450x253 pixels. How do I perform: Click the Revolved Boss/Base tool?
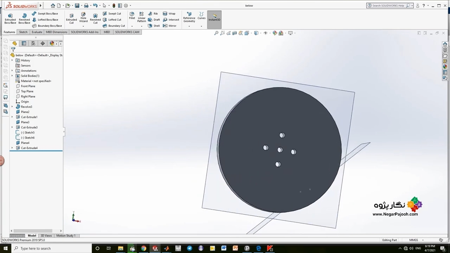[x=24, y=19]
